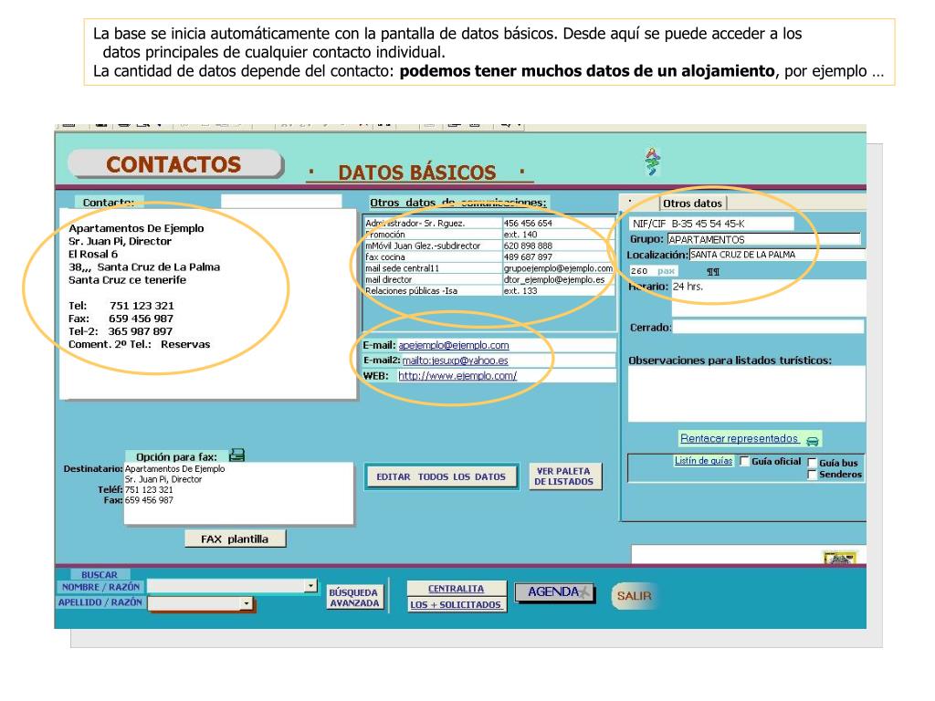Click the empty Cerrado field
Screen dimensions: 935x701
pyautogui.click(x=768, y=327)
